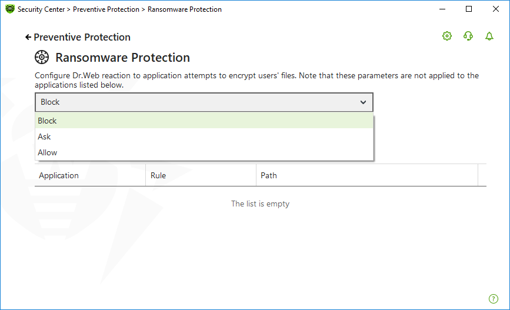Open settings via the green gear icon
Screen dimensions: 510x310
(x=447, y=36)
